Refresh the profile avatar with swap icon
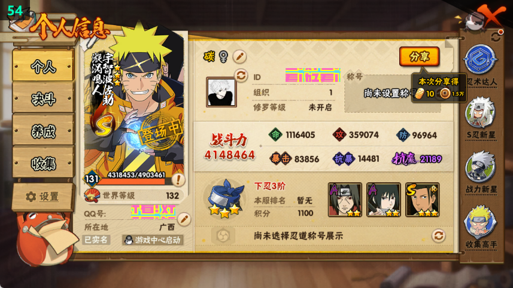Image resolution: width=513 pixels, height=288 pixels. click(241, 76)
